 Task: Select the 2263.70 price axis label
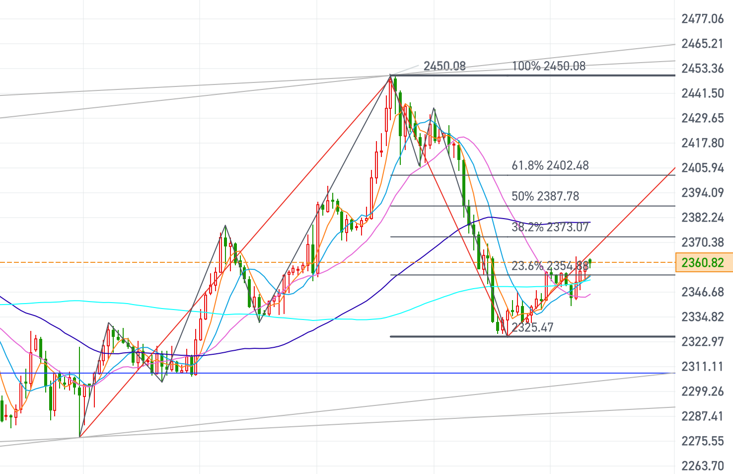pos(703,466)
